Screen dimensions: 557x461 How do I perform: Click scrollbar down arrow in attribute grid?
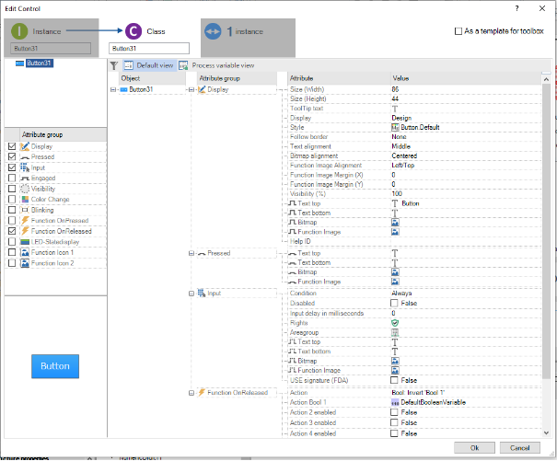[546, 433]
